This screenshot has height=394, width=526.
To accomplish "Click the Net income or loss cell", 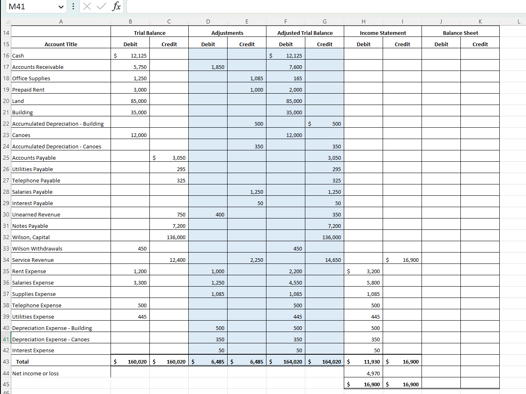I will (x=61, y=373).
